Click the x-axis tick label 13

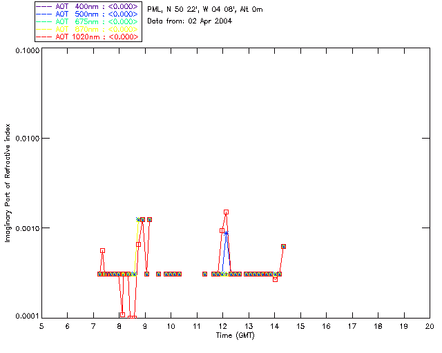[x=249, y=326]
